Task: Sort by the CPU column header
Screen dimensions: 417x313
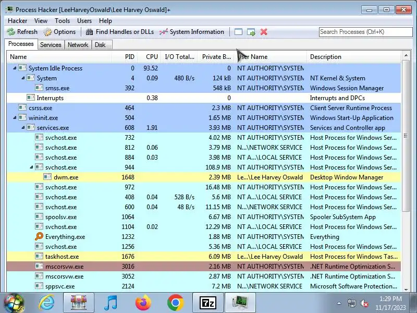Action: pyautogui.click(x=150, y=57)
